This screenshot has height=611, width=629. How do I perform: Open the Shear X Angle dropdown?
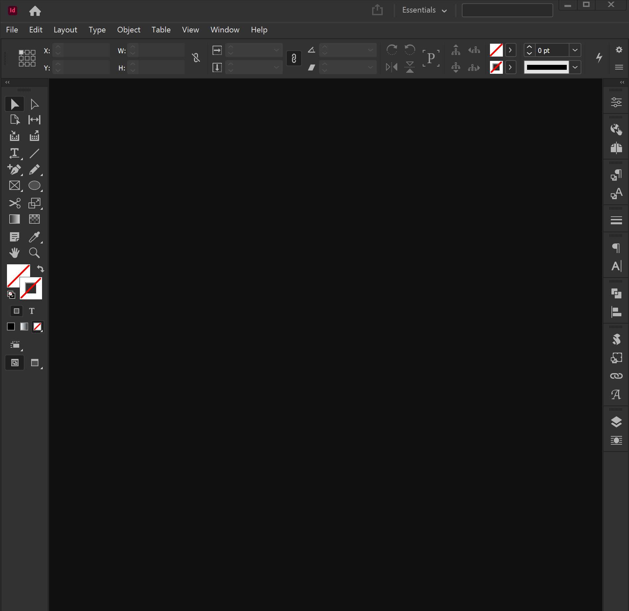(370, 67)
